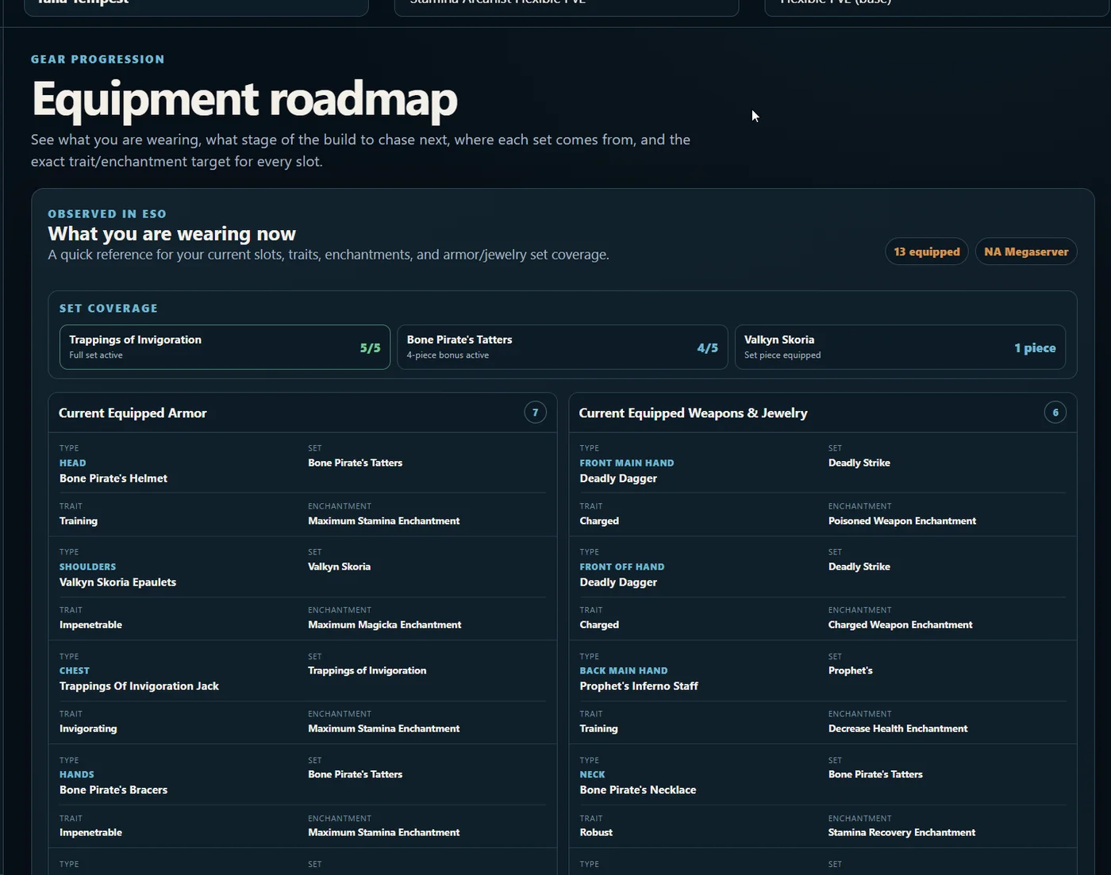This screenshot has width=1111, height=875.
Task: Click the Bone Pirate's Necklace item name
Action: (638, 790)
